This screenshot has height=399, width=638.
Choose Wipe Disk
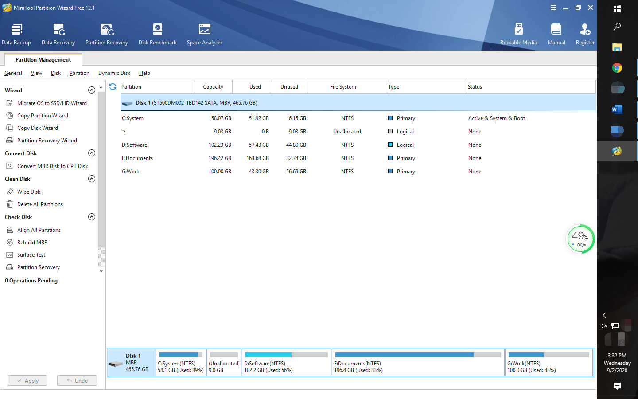(29, 192)
